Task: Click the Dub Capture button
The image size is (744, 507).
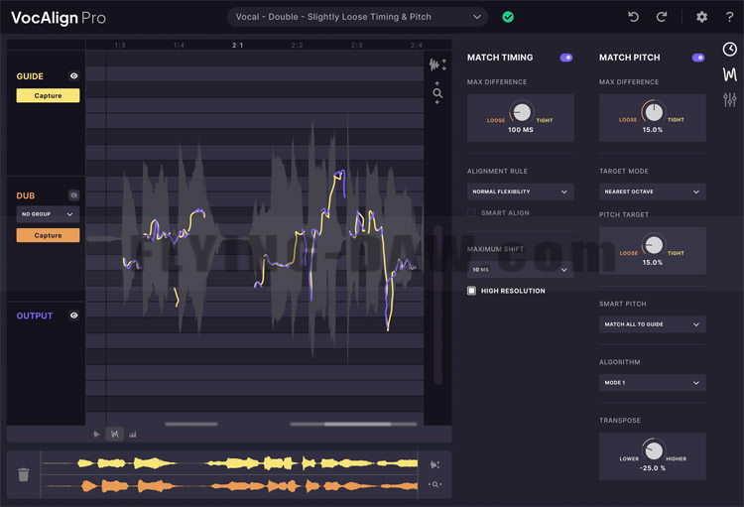Action: pos(48,235)
